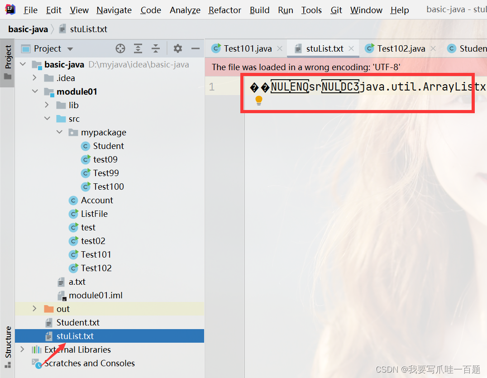Open the Refactor menu
Screen dimensions: 487x378
click(x=224, y=10)
